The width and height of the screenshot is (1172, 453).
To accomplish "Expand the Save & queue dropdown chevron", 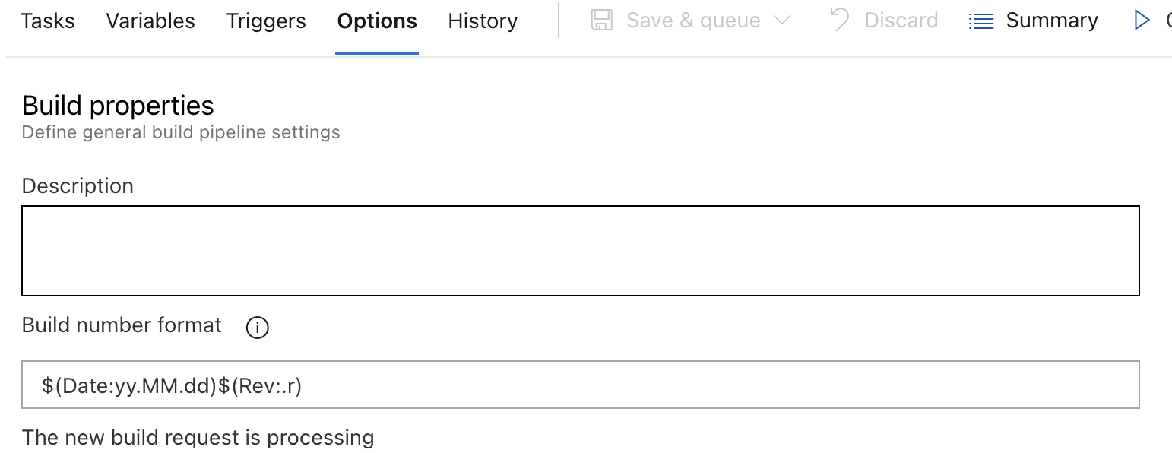I will click(x=781, y=21).
